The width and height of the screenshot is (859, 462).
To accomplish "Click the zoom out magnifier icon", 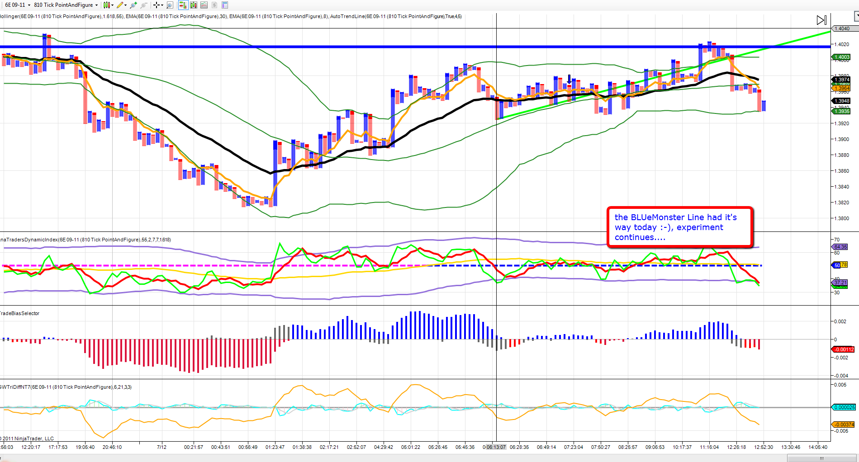I will (x=144, y=5).
